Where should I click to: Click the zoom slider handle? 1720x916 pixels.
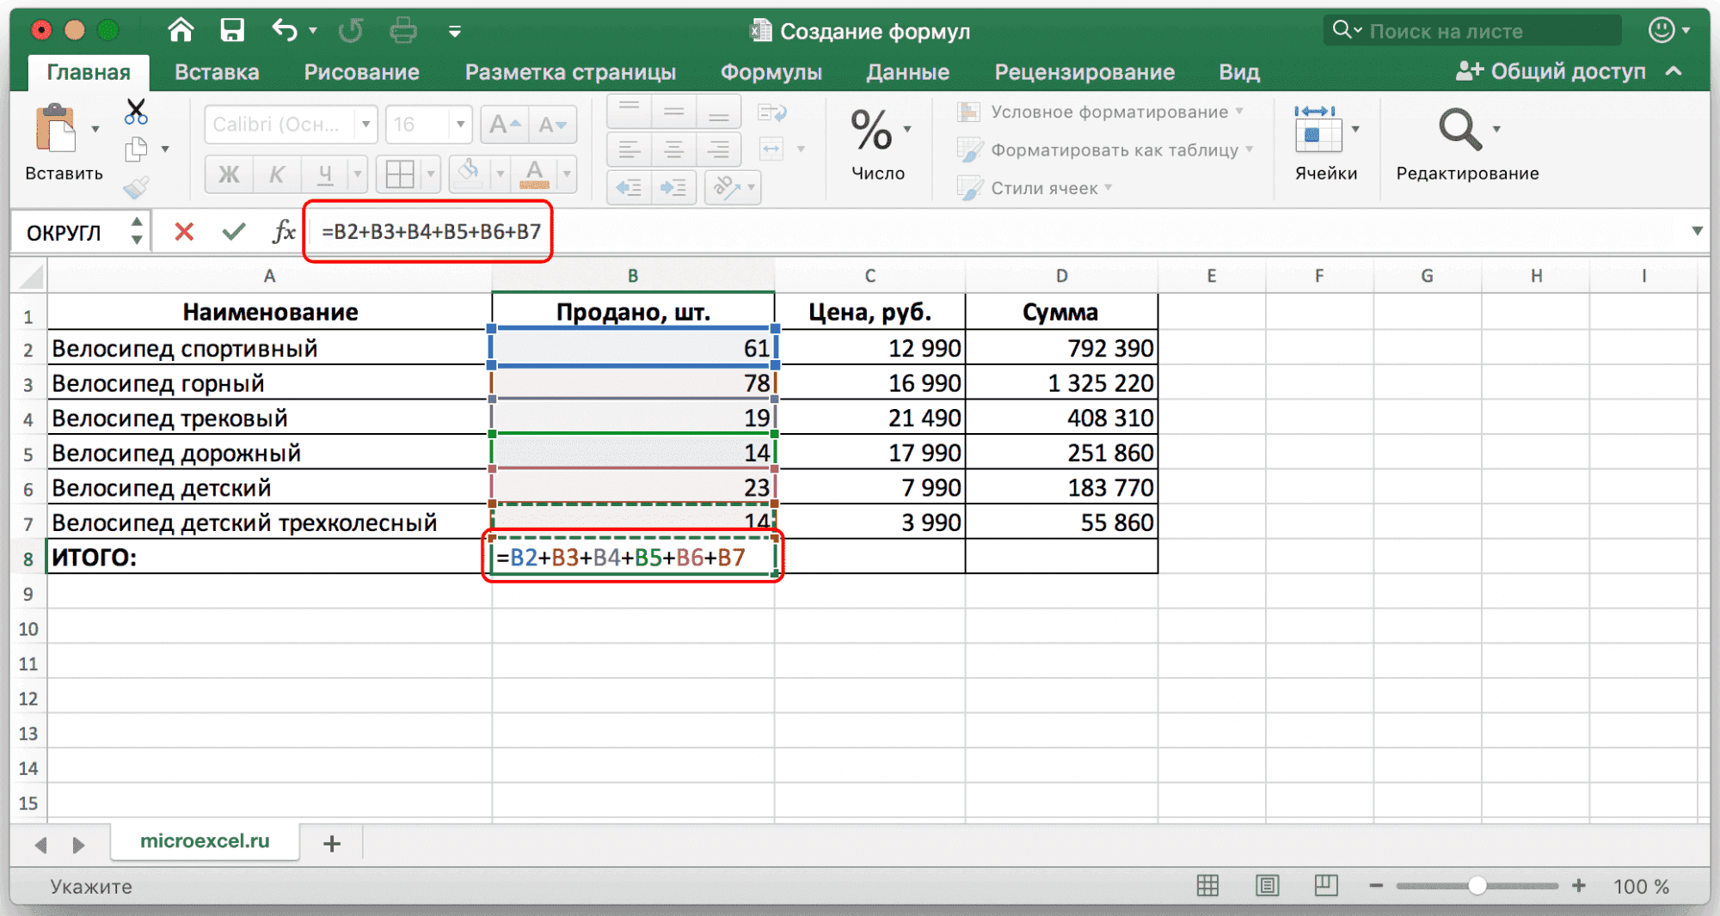[1477, 886]
